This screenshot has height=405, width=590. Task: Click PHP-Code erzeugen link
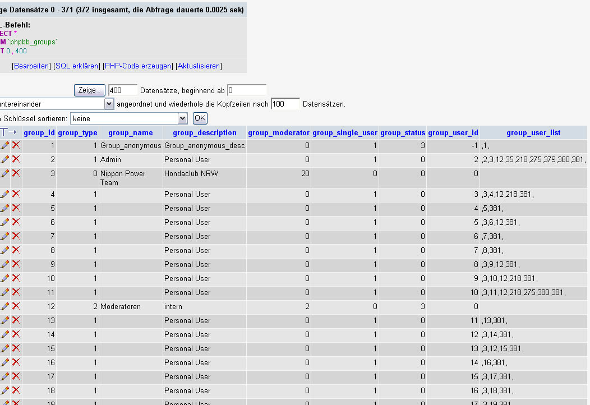point(138,66)
